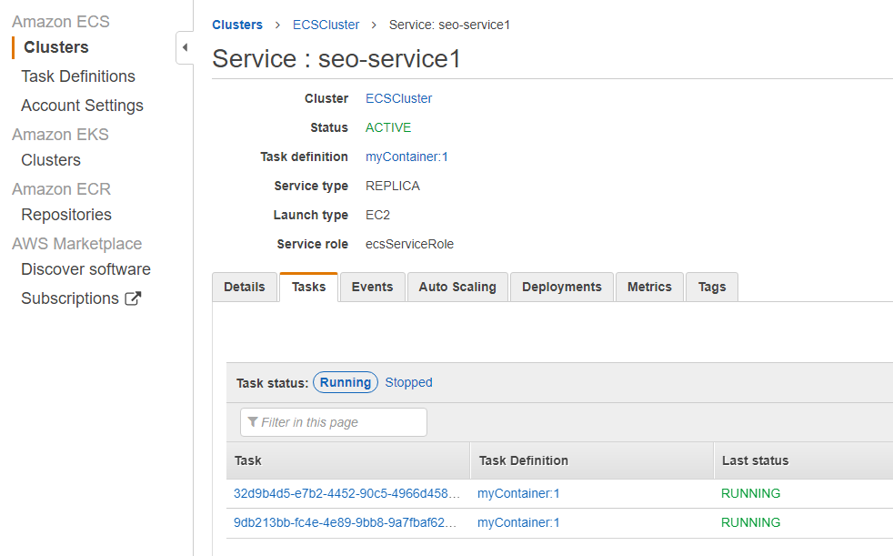Select the Running task status filter
This screenshot has height=556, width=893.
tap(346, 383)
